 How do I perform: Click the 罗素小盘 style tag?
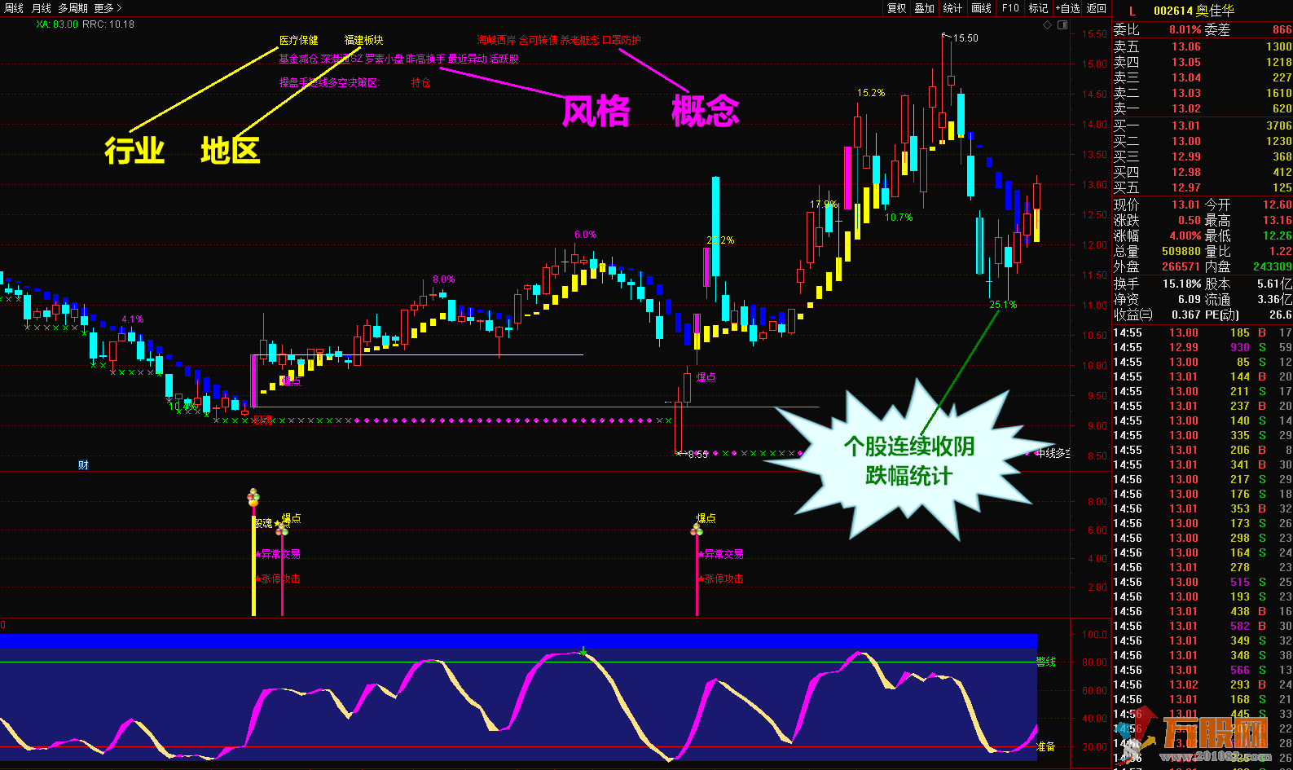[384, 59]
